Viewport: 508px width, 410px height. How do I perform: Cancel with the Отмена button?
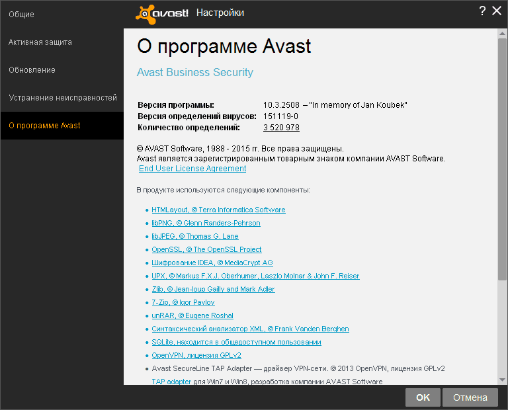[x=470, y=397]
